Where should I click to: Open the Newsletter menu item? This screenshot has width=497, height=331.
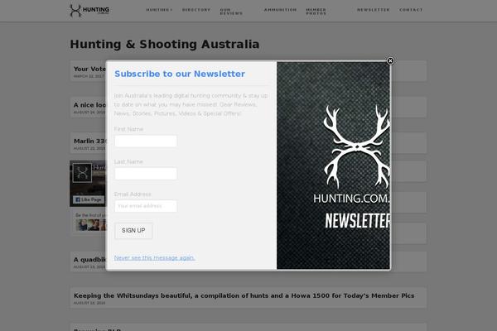[x=374, y=10]
